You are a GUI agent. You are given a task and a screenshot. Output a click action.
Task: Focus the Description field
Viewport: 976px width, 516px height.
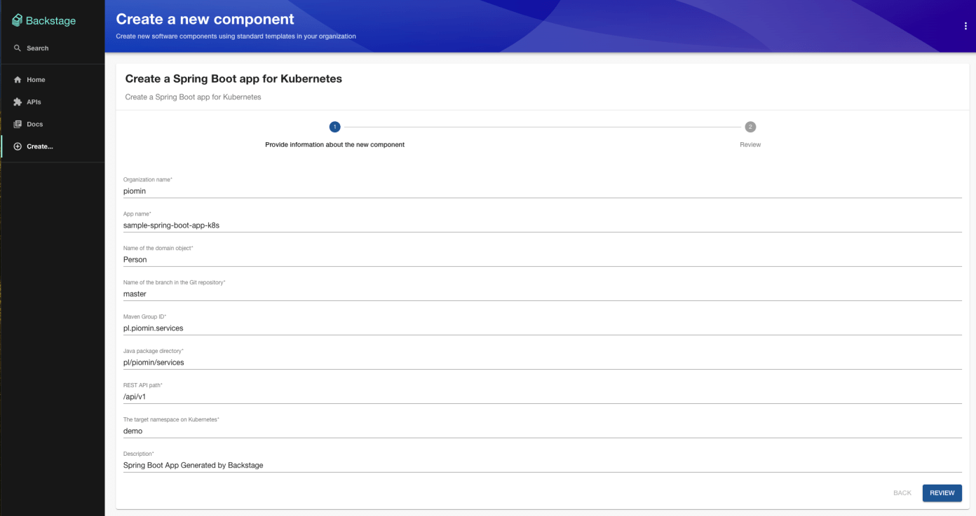click(x=542, y=466)
